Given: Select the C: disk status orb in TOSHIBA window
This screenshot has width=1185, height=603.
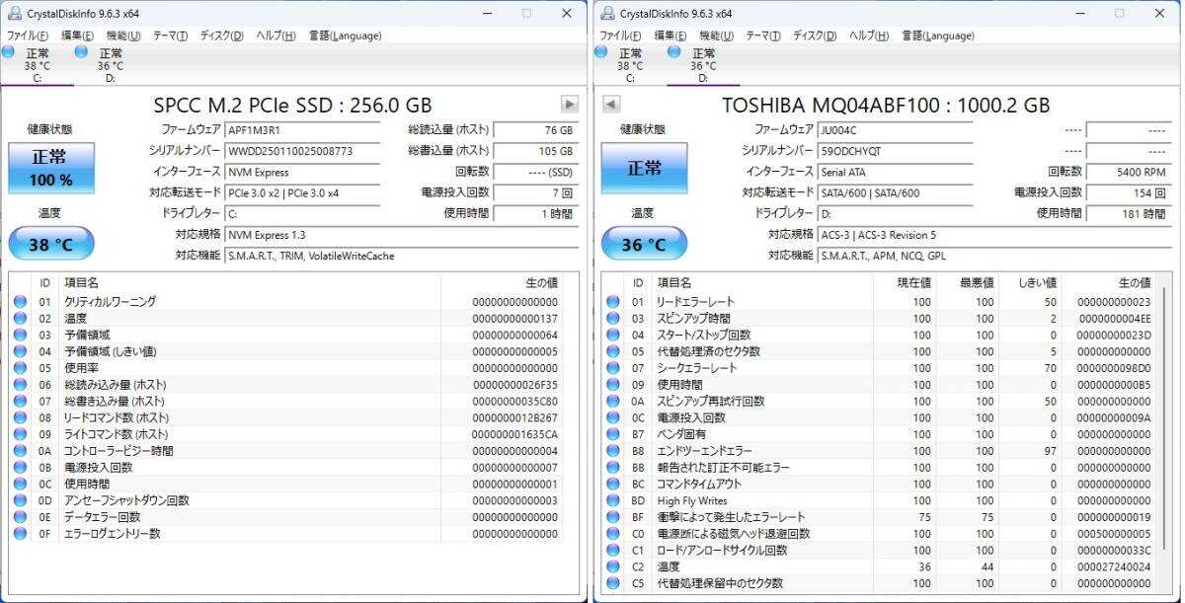Looking at the screenshot, I should pyautogui.click(x=601, y=51).
